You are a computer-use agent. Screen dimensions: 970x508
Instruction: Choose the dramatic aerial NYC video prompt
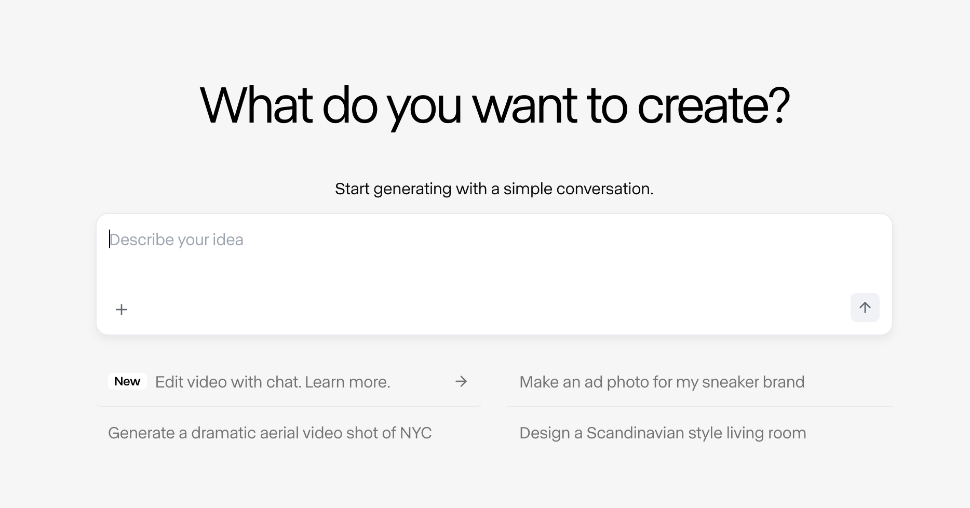[270, 433]
